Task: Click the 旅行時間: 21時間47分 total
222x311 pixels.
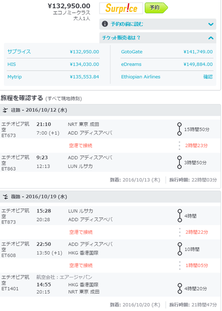Action: (x=193, y=305)
